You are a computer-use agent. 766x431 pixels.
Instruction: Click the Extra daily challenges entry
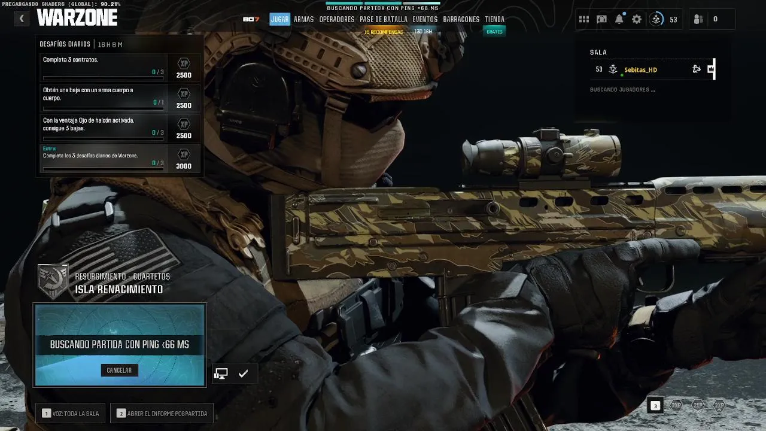point(104,158)
